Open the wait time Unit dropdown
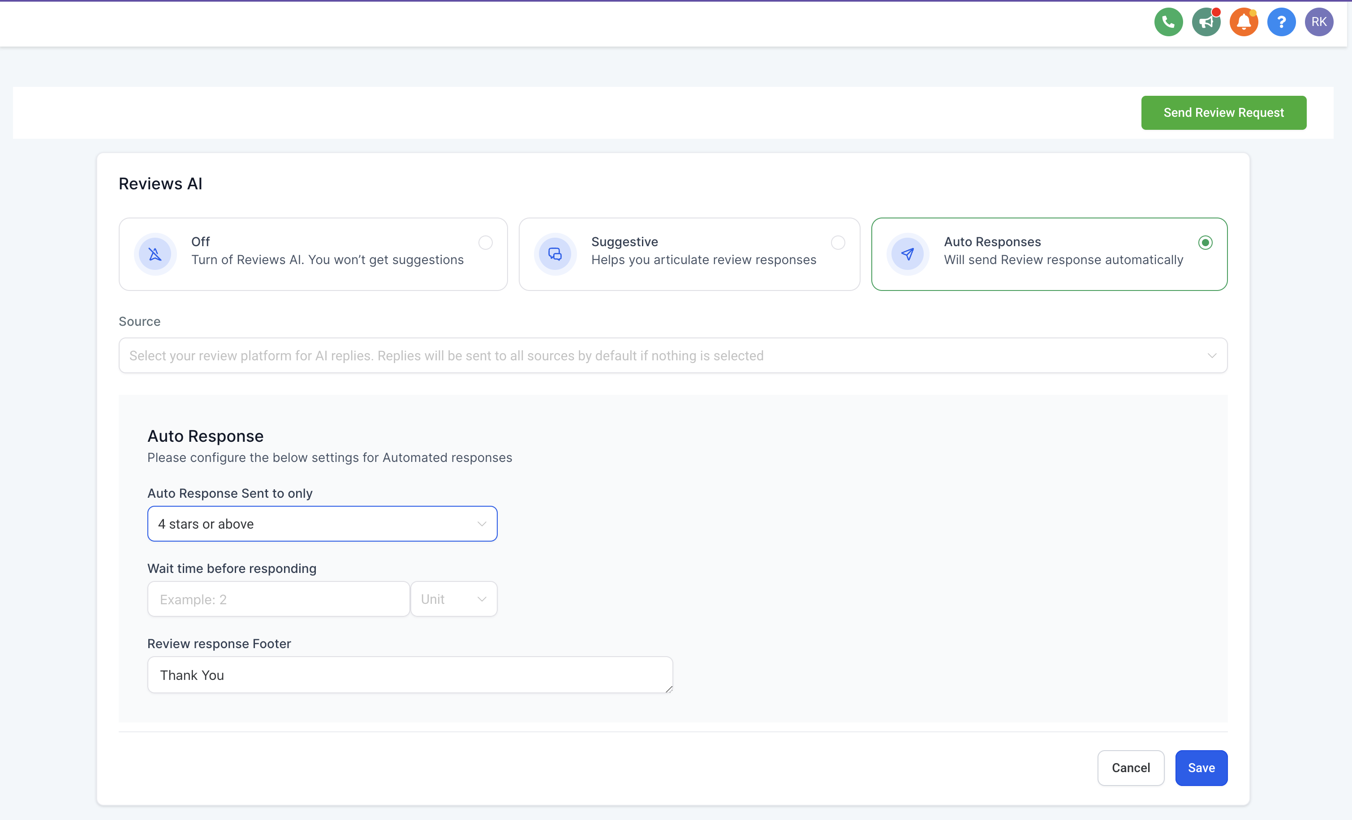1352x820 pixels. 454,599
